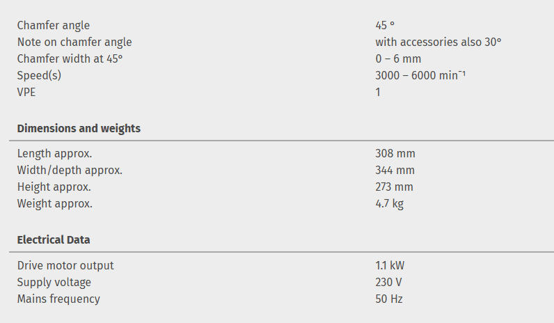The image size is (554, 323).
Task: Select the '308 mm' length value
Action: pyautogui.click(x=395, y=154)
